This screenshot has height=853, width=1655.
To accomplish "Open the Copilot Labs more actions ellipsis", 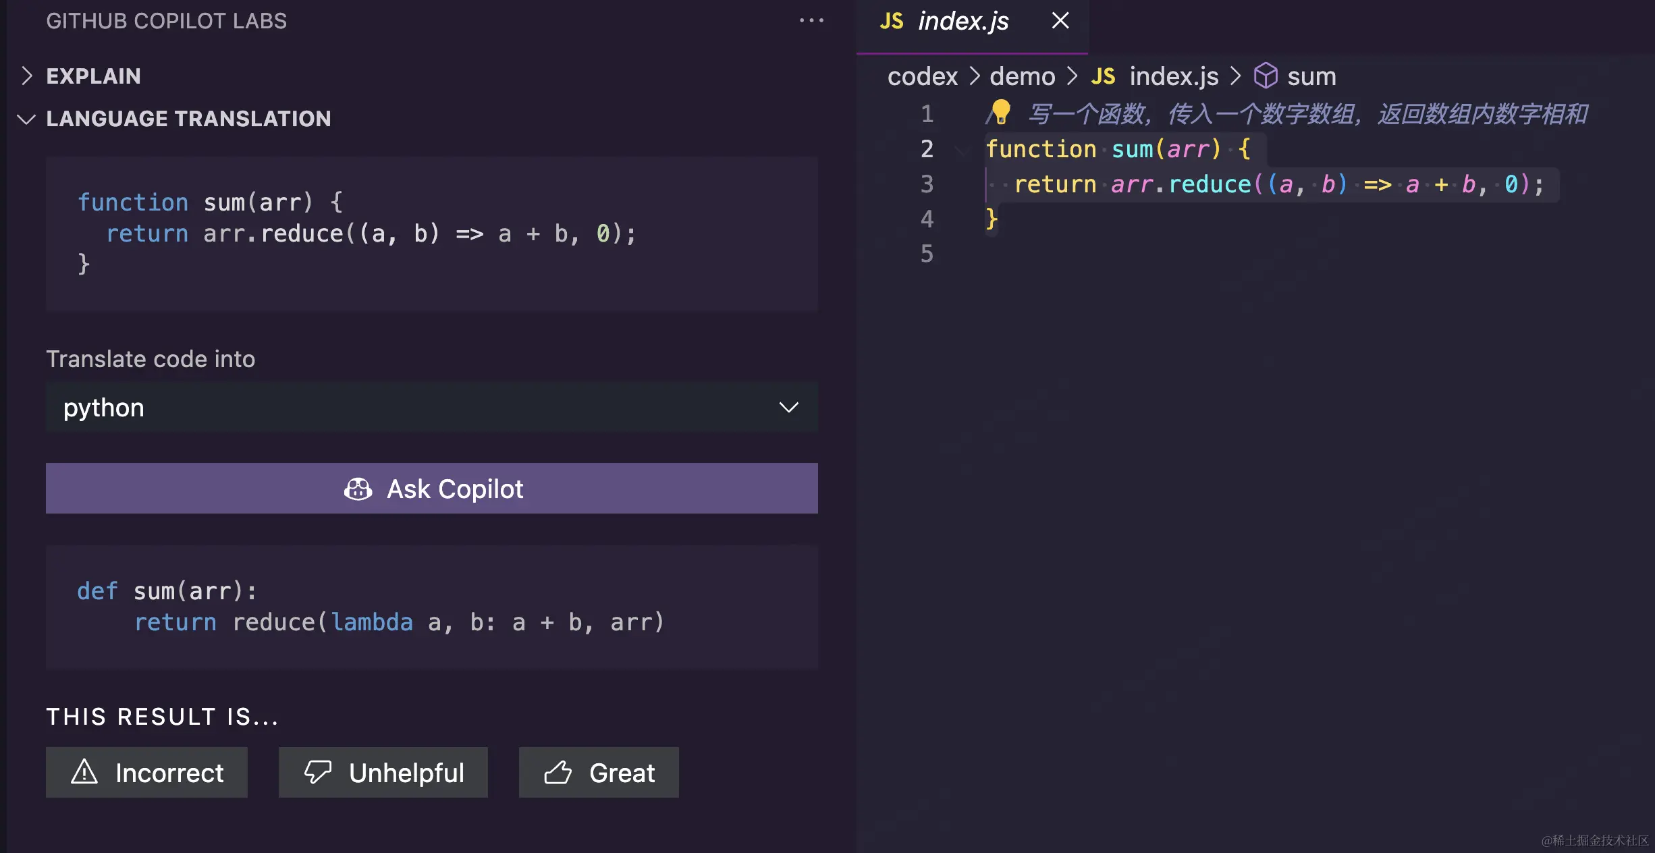I will [811, 21].
